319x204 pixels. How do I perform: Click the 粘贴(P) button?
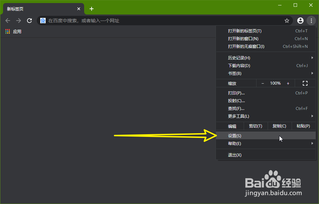303,126
